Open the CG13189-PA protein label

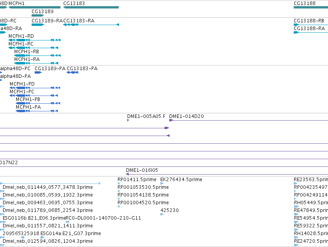[50, 69]
